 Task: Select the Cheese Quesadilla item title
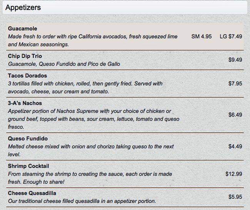click(x=32, y=193)
